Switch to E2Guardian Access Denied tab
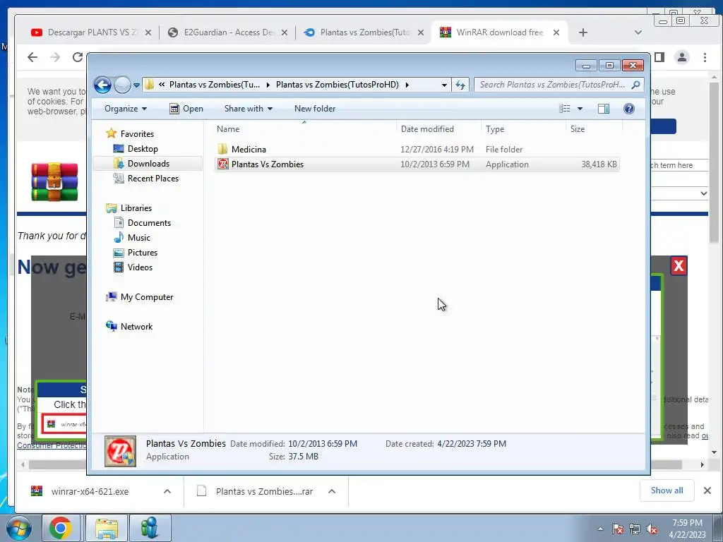This screenshot has height=542, width=723. (228, 32)
